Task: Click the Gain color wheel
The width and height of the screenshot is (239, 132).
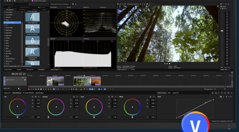Action: pyautogui.click(x=94, y=107)
